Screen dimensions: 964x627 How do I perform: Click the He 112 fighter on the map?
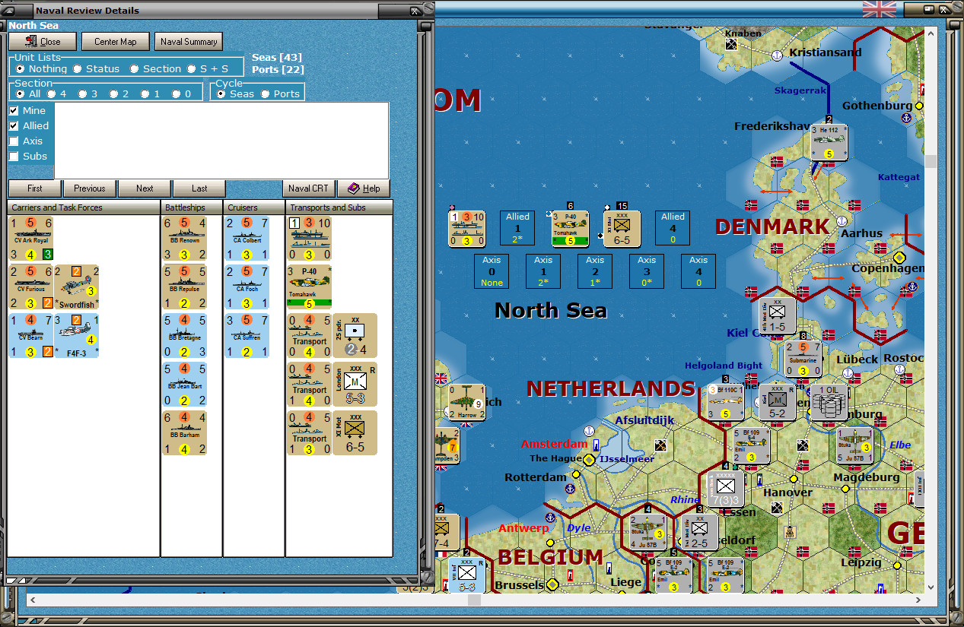point(829,142)
